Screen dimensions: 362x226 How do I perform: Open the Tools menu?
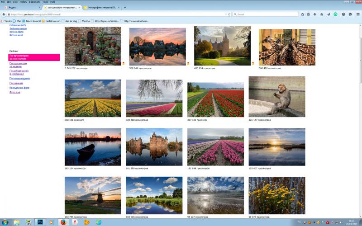point(45,2)
